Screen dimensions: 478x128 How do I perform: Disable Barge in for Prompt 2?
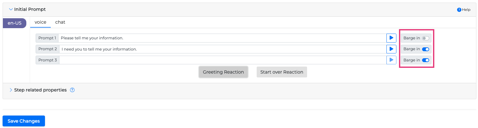pyautogui.click(x=425, y=49)
